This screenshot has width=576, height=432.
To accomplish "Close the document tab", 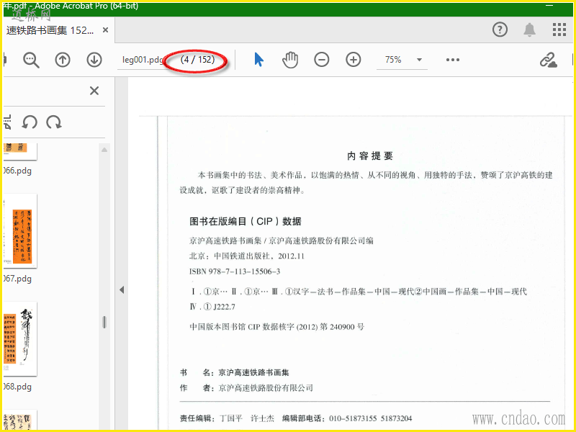I will 105,30.
